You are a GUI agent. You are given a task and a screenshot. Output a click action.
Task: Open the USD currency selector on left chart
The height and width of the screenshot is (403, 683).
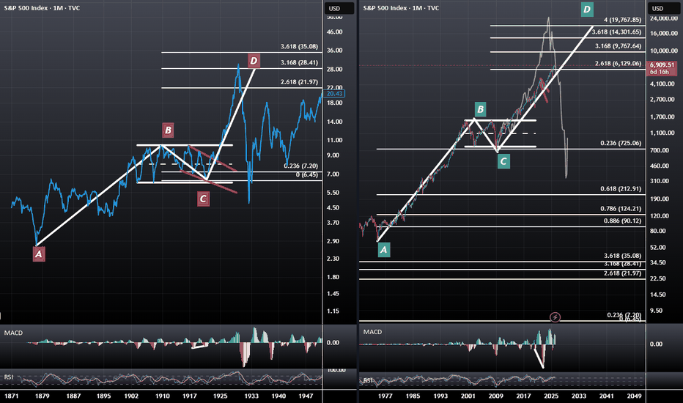pyautogui.click(x=339, y=8)
